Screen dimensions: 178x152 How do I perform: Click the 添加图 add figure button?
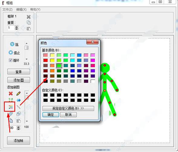19,80
